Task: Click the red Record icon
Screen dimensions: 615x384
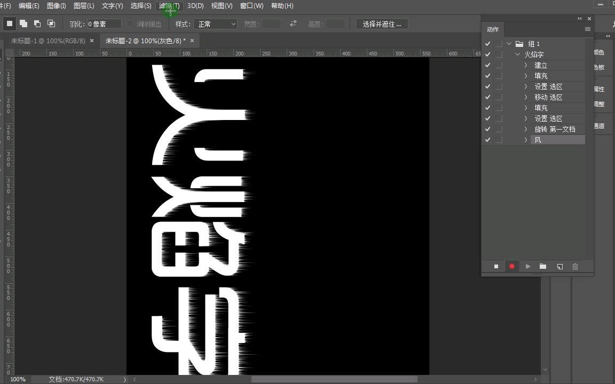Action: [x=511, y=266]
